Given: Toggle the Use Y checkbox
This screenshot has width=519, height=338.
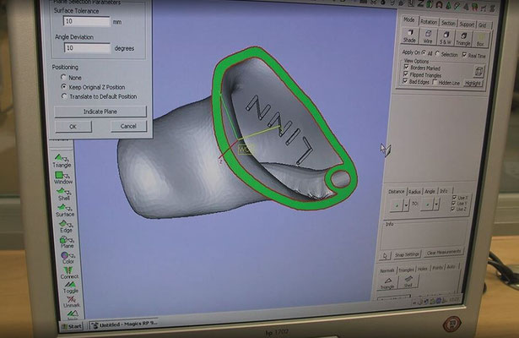Looking at the screenshot, I should (x=454, y=203).
